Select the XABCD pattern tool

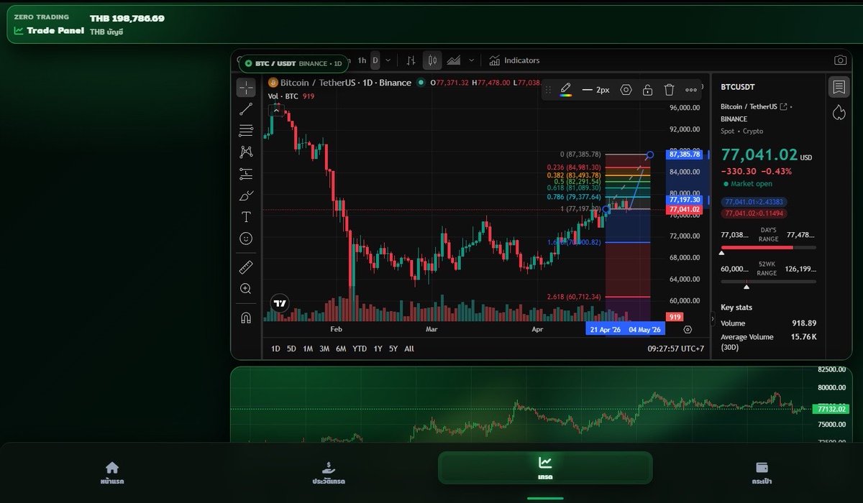click(246, 152)
